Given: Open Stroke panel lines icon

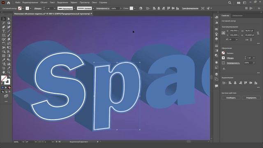Looking at the screenshot, I should click(217, 46).
